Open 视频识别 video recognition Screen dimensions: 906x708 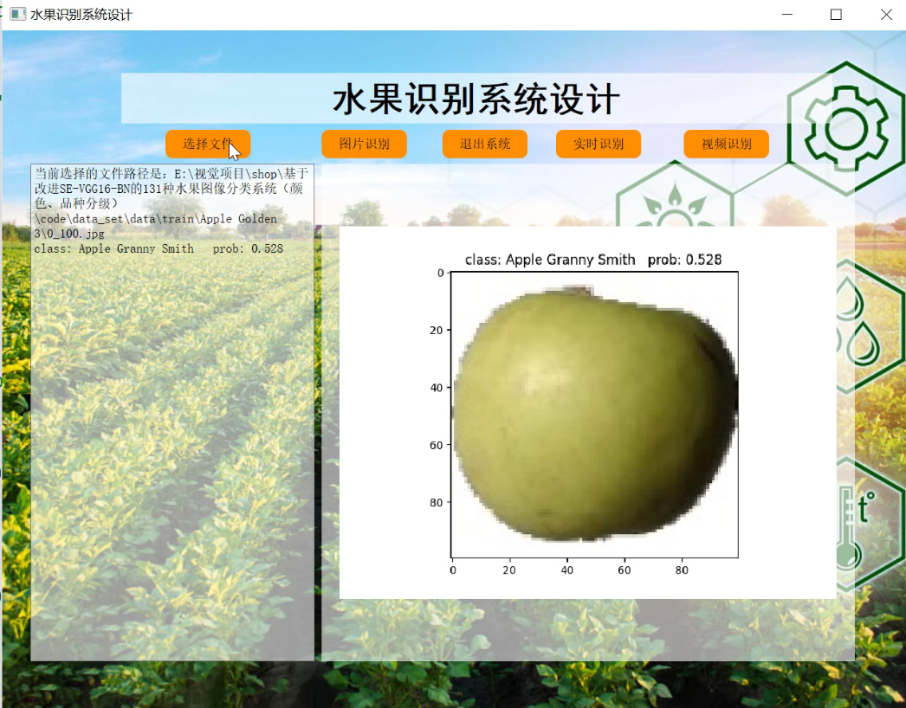(727, 144)
